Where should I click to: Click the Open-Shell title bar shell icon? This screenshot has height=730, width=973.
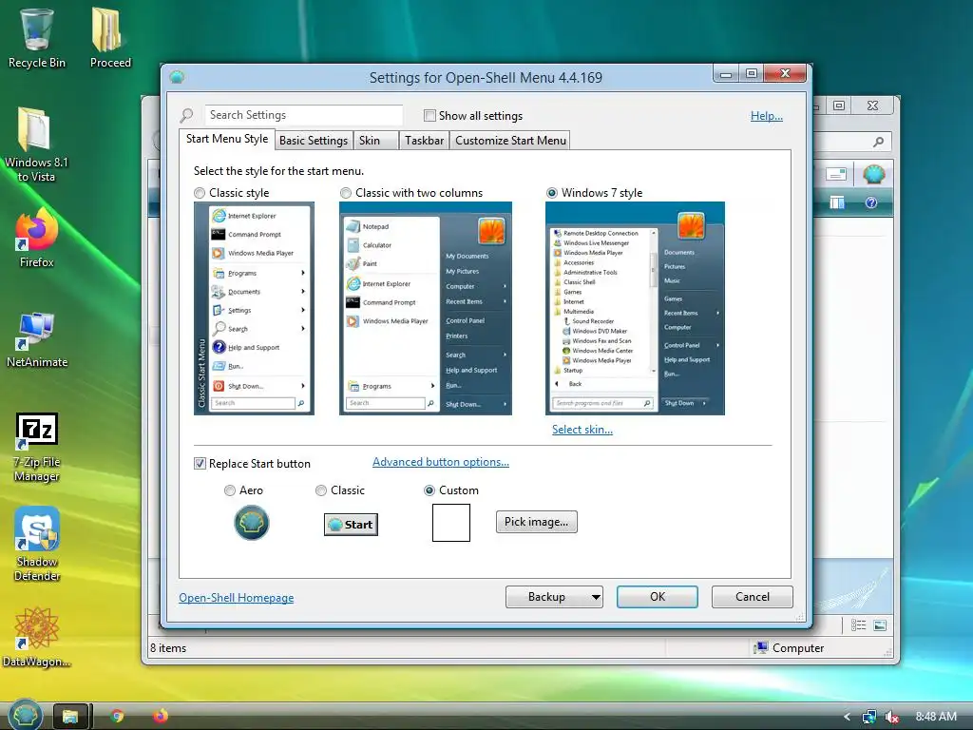click(x=177, y=77)
